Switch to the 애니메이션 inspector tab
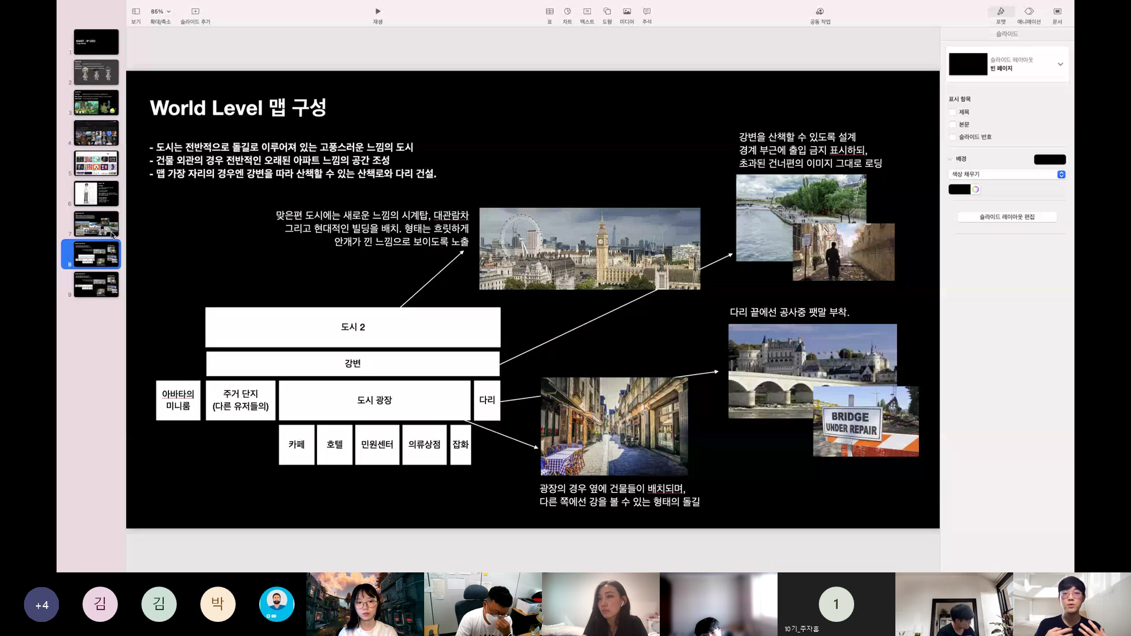 coord(1029,15)
